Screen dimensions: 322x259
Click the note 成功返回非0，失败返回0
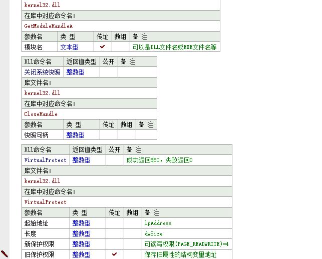click(159, 160)
